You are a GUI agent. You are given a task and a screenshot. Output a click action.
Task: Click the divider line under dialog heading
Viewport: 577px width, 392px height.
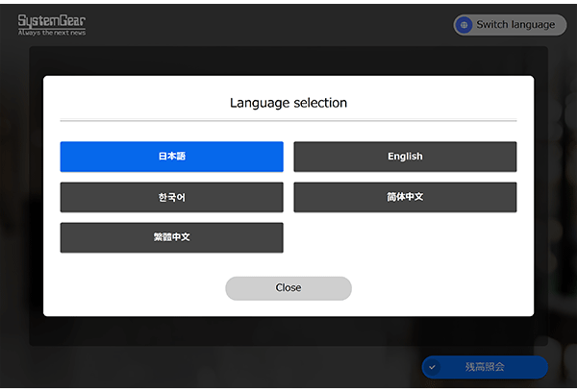pos(288,121)
